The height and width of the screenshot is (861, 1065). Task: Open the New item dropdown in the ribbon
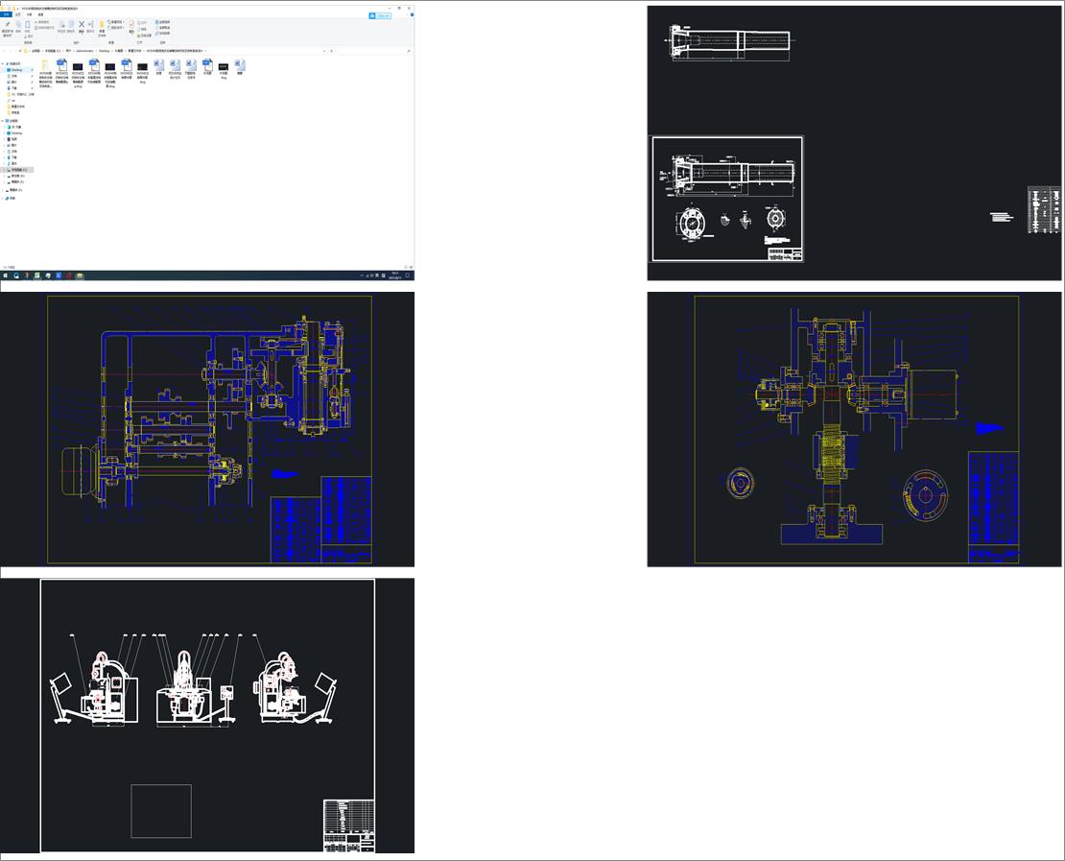click(116, 22)
